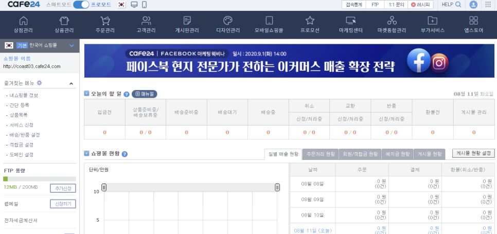Image resolution: width=497 pixels, height=234 pixels.
Task: Click the 접속통계 button
Action: pos(354,5)
